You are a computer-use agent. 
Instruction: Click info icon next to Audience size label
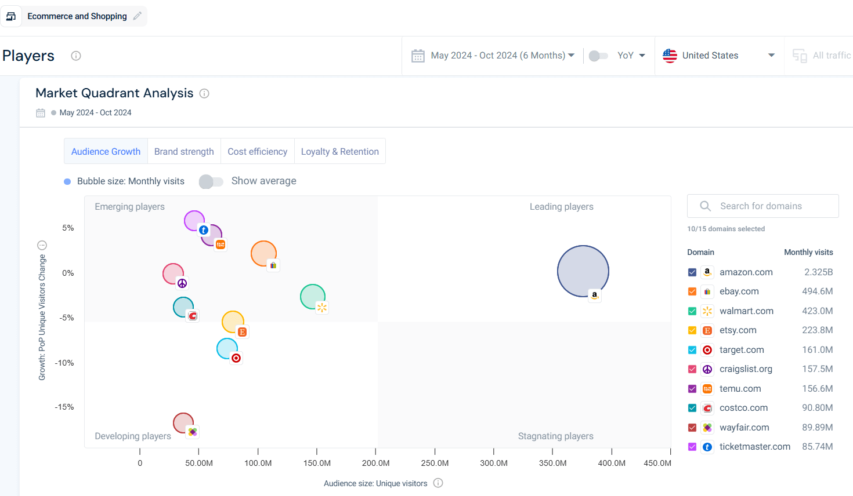coord(438,483)
